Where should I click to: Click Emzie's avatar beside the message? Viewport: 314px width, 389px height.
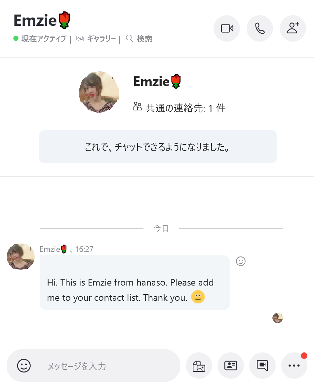(20, 257)
